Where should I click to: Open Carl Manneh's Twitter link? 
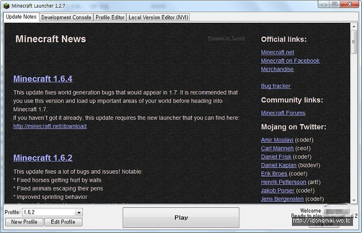[x=277, y=148]
